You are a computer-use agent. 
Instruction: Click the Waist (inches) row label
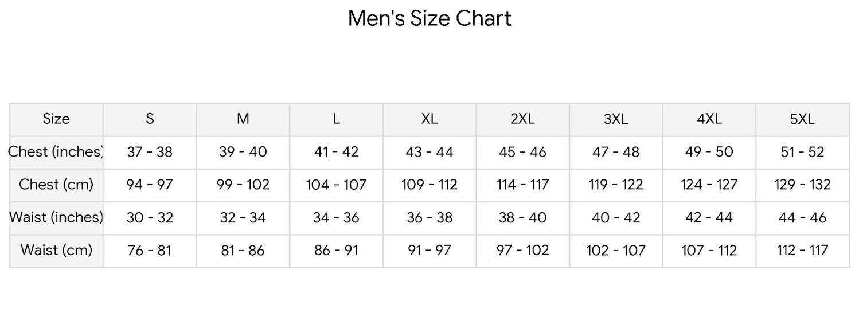(56, 218)
